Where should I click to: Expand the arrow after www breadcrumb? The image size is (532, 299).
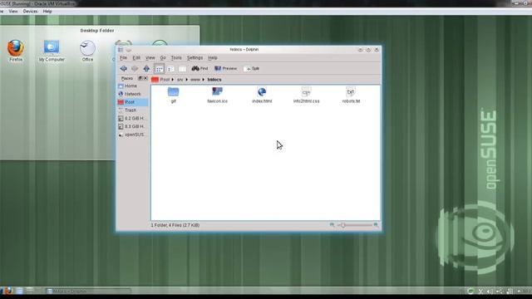tap(203, 80)
